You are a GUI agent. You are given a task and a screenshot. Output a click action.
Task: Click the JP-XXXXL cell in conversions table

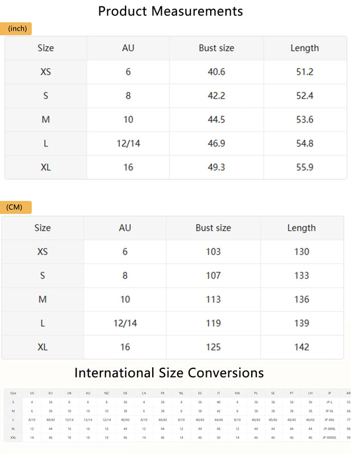point(330,438)
